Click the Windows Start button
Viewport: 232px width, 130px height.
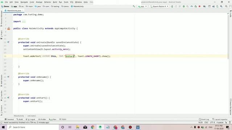tap(3, 127)
